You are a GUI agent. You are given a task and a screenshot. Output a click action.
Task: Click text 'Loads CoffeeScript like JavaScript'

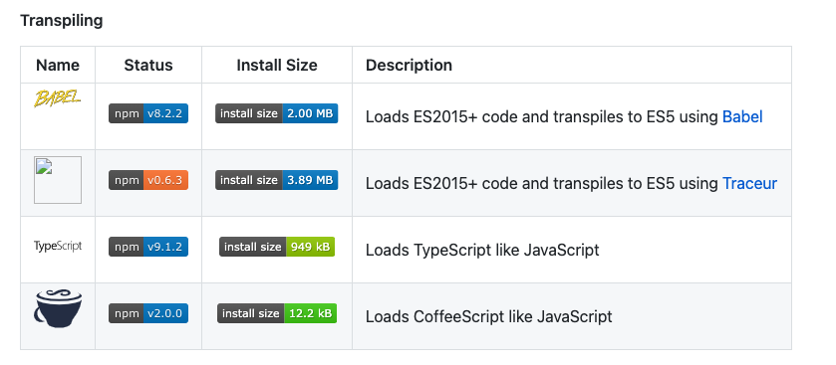click(x=489, y=316)
